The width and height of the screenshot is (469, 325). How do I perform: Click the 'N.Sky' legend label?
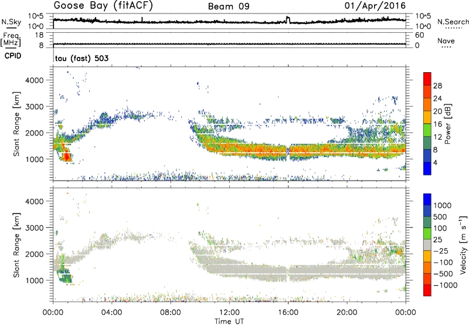point(11,22)
